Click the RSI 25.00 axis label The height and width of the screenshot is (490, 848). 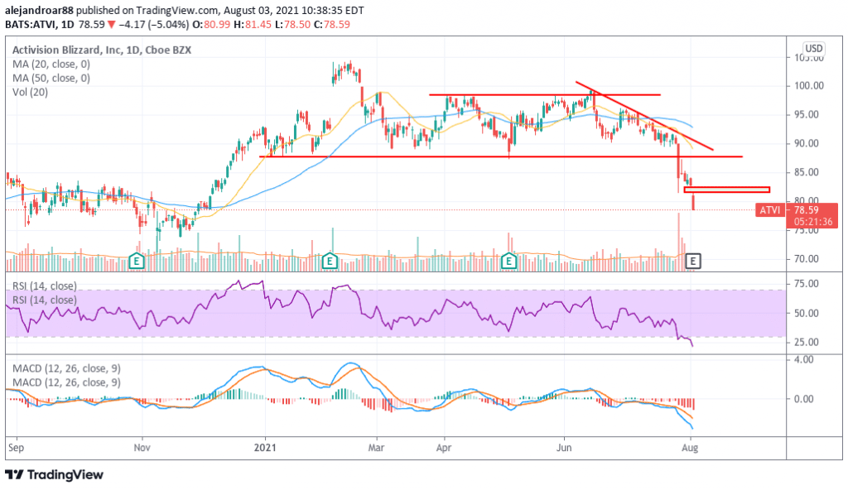pos(806,343)
